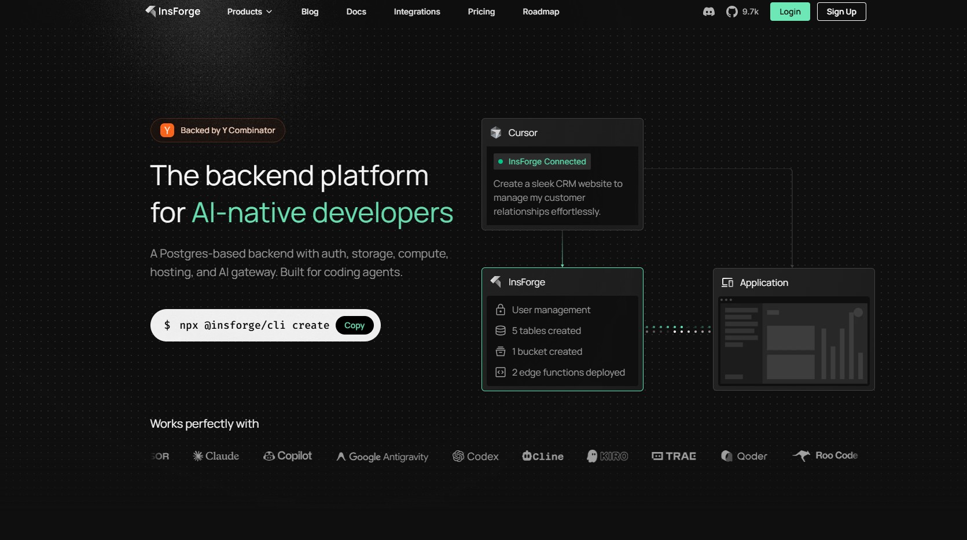This screenshot has height=540, width=967.
Task: Click the Claude logo
Action: (216, 456)
